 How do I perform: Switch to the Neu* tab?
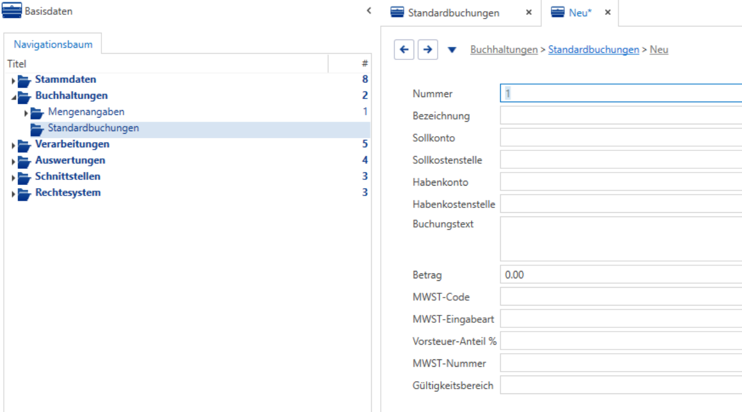[x=580, y=12]
